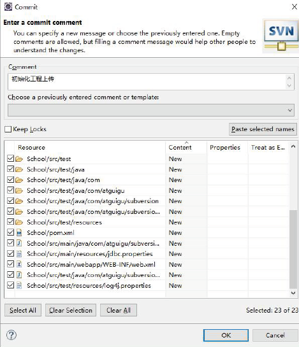Click Clear All button
The image size is (299, 347).
[x=119, y=310]
